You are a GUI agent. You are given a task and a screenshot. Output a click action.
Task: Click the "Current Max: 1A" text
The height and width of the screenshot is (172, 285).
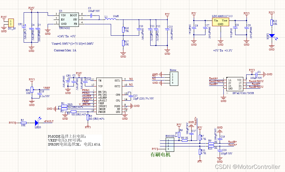(x=65, y=50)
